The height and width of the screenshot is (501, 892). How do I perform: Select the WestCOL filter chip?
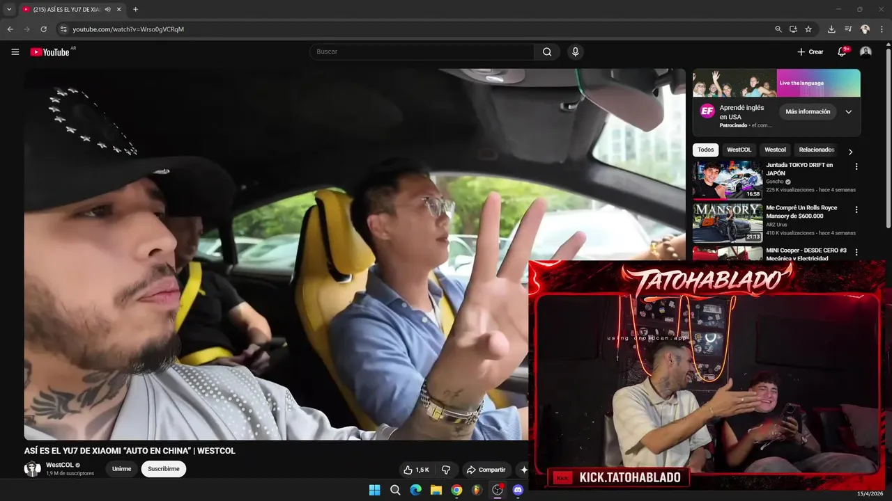coord(739,150)
